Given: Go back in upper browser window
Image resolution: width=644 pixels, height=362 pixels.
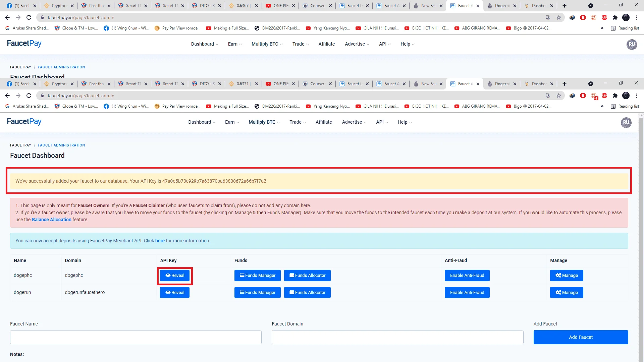Looking at the screenshot, I should [x=7, y=17].
